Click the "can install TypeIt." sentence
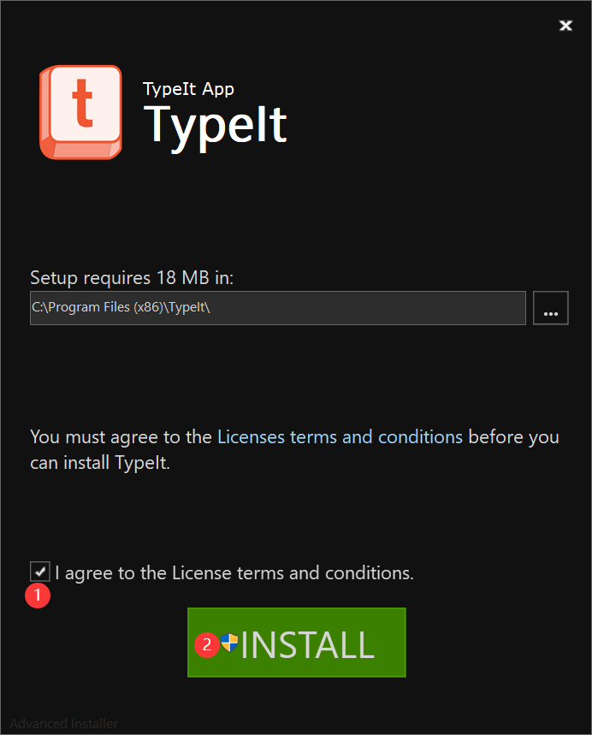This screenshot has height=735, width=592. coord(100,463)
